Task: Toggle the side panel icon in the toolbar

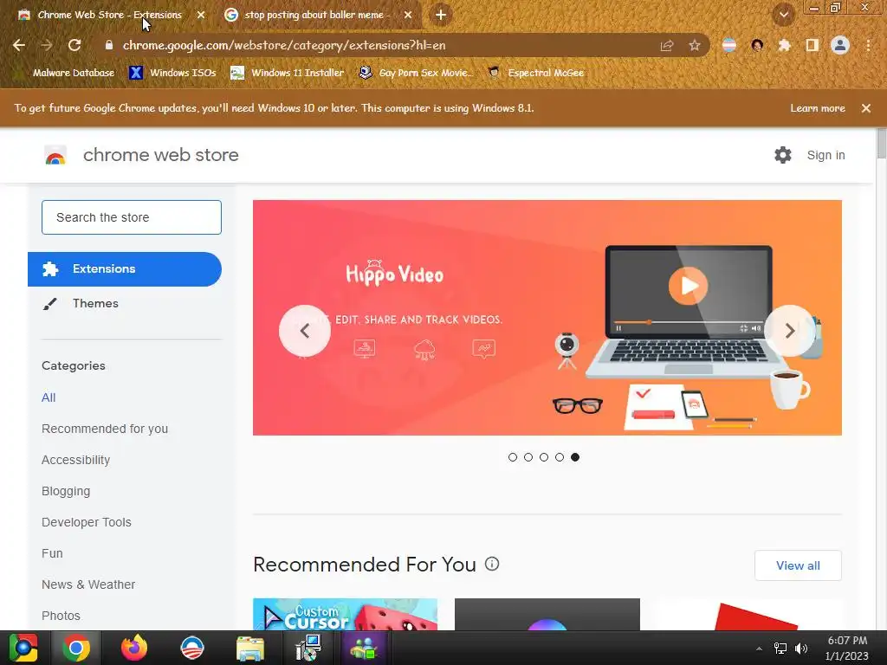Action: pyautogui.click(x=812, y=45)
